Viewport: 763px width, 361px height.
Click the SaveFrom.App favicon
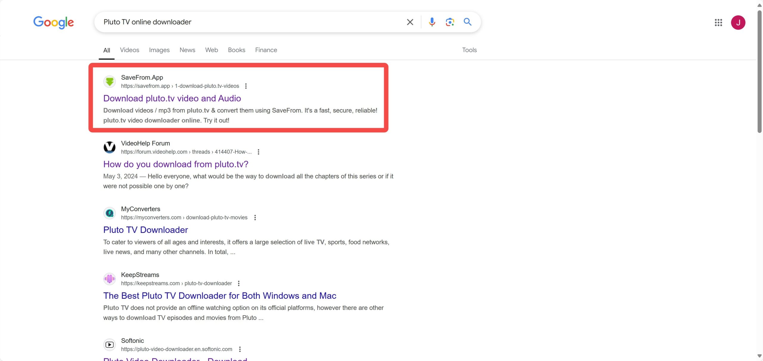pyautogui.click(x=109, y=81)
